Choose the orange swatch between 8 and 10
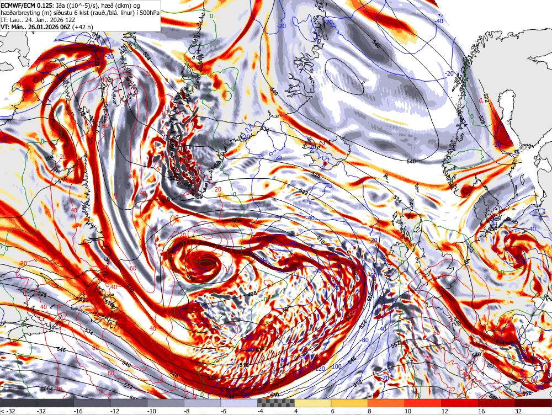Screen dimensions: 552x415 [386, 403]
